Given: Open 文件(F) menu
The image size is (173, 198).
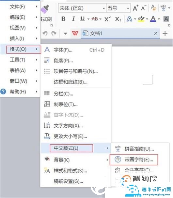Looking at the screenshot, I should 20,7.
